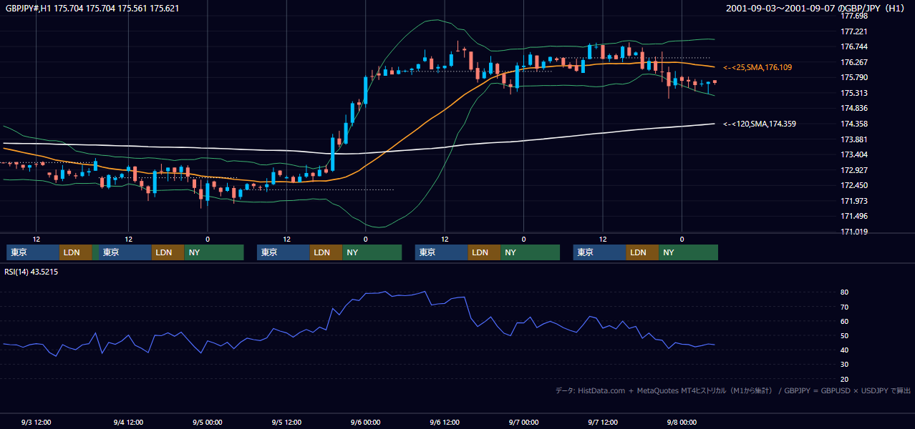Click price axis value 176.267
This screenshot has height=429, width=915.
pos(854,62)
